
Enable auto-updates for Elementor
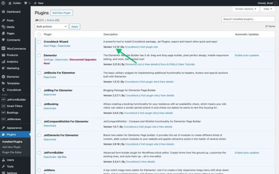tap(247, 55)
